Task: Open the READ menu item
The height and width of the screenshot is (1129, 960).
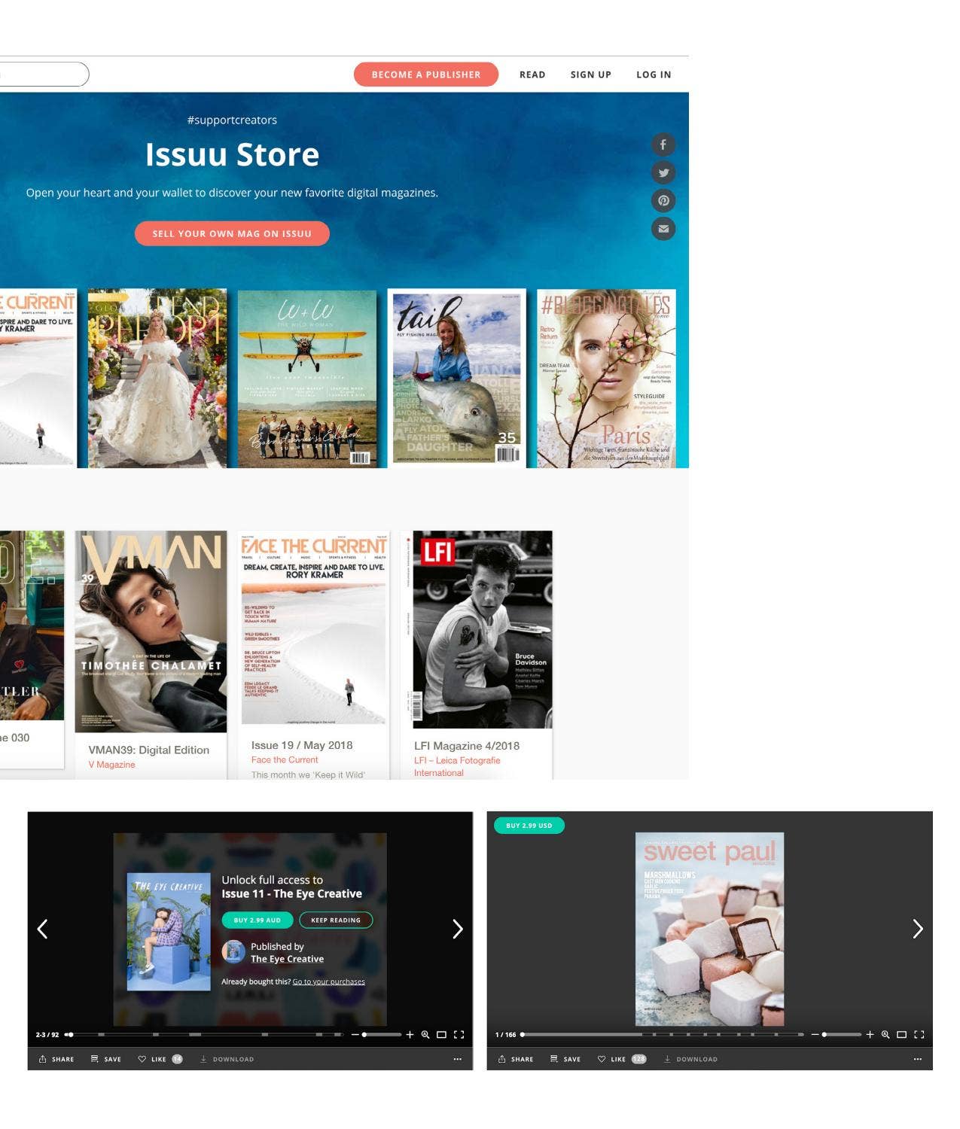Action: 532,75
